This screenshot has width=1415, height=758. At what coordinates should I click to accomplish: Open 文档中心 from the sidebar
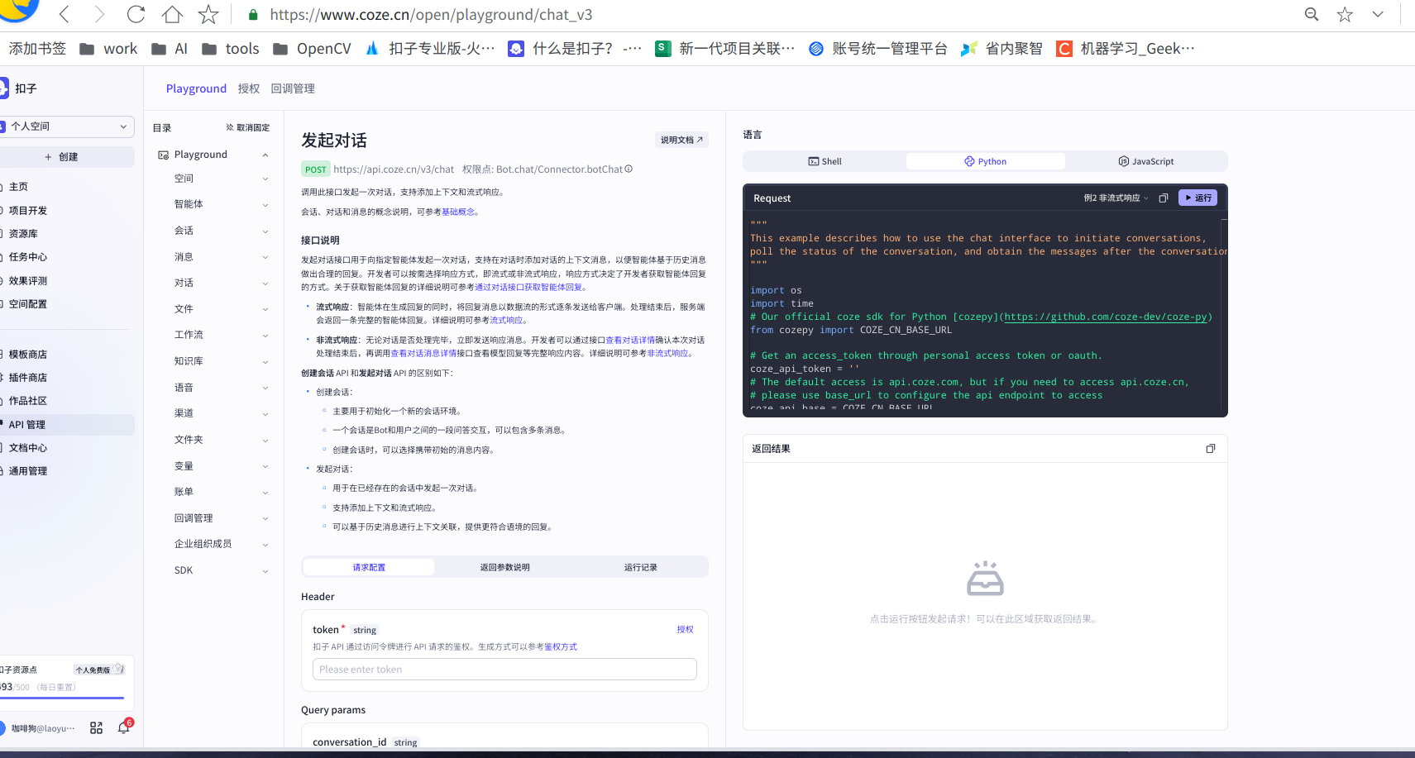(27, 447)
